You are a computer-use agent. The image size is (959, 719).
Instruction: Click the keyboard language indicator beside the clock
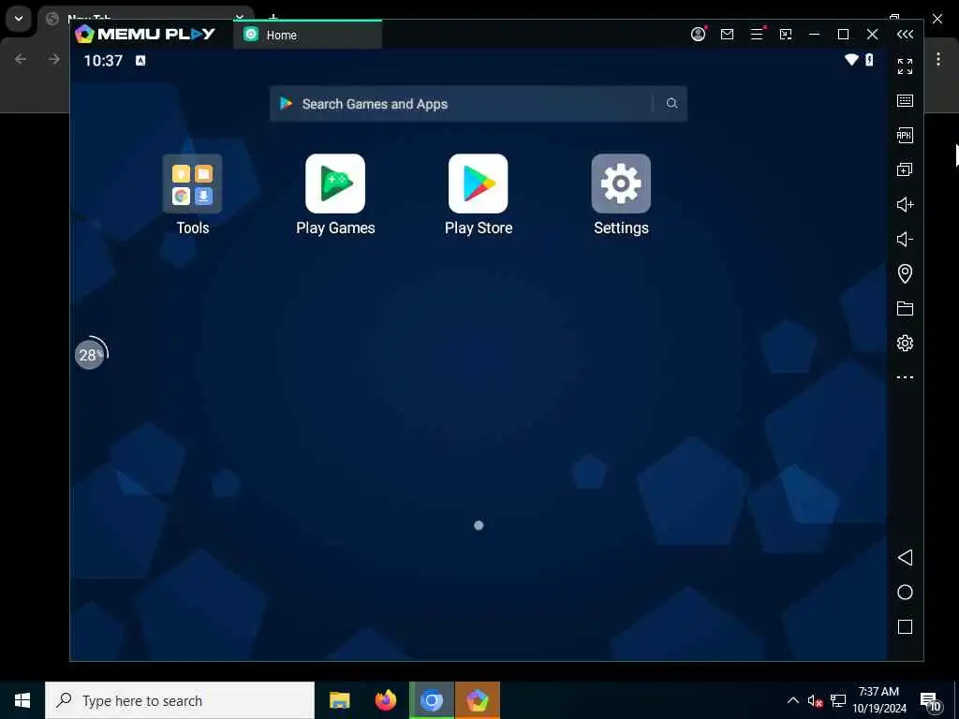pos(140,60)
